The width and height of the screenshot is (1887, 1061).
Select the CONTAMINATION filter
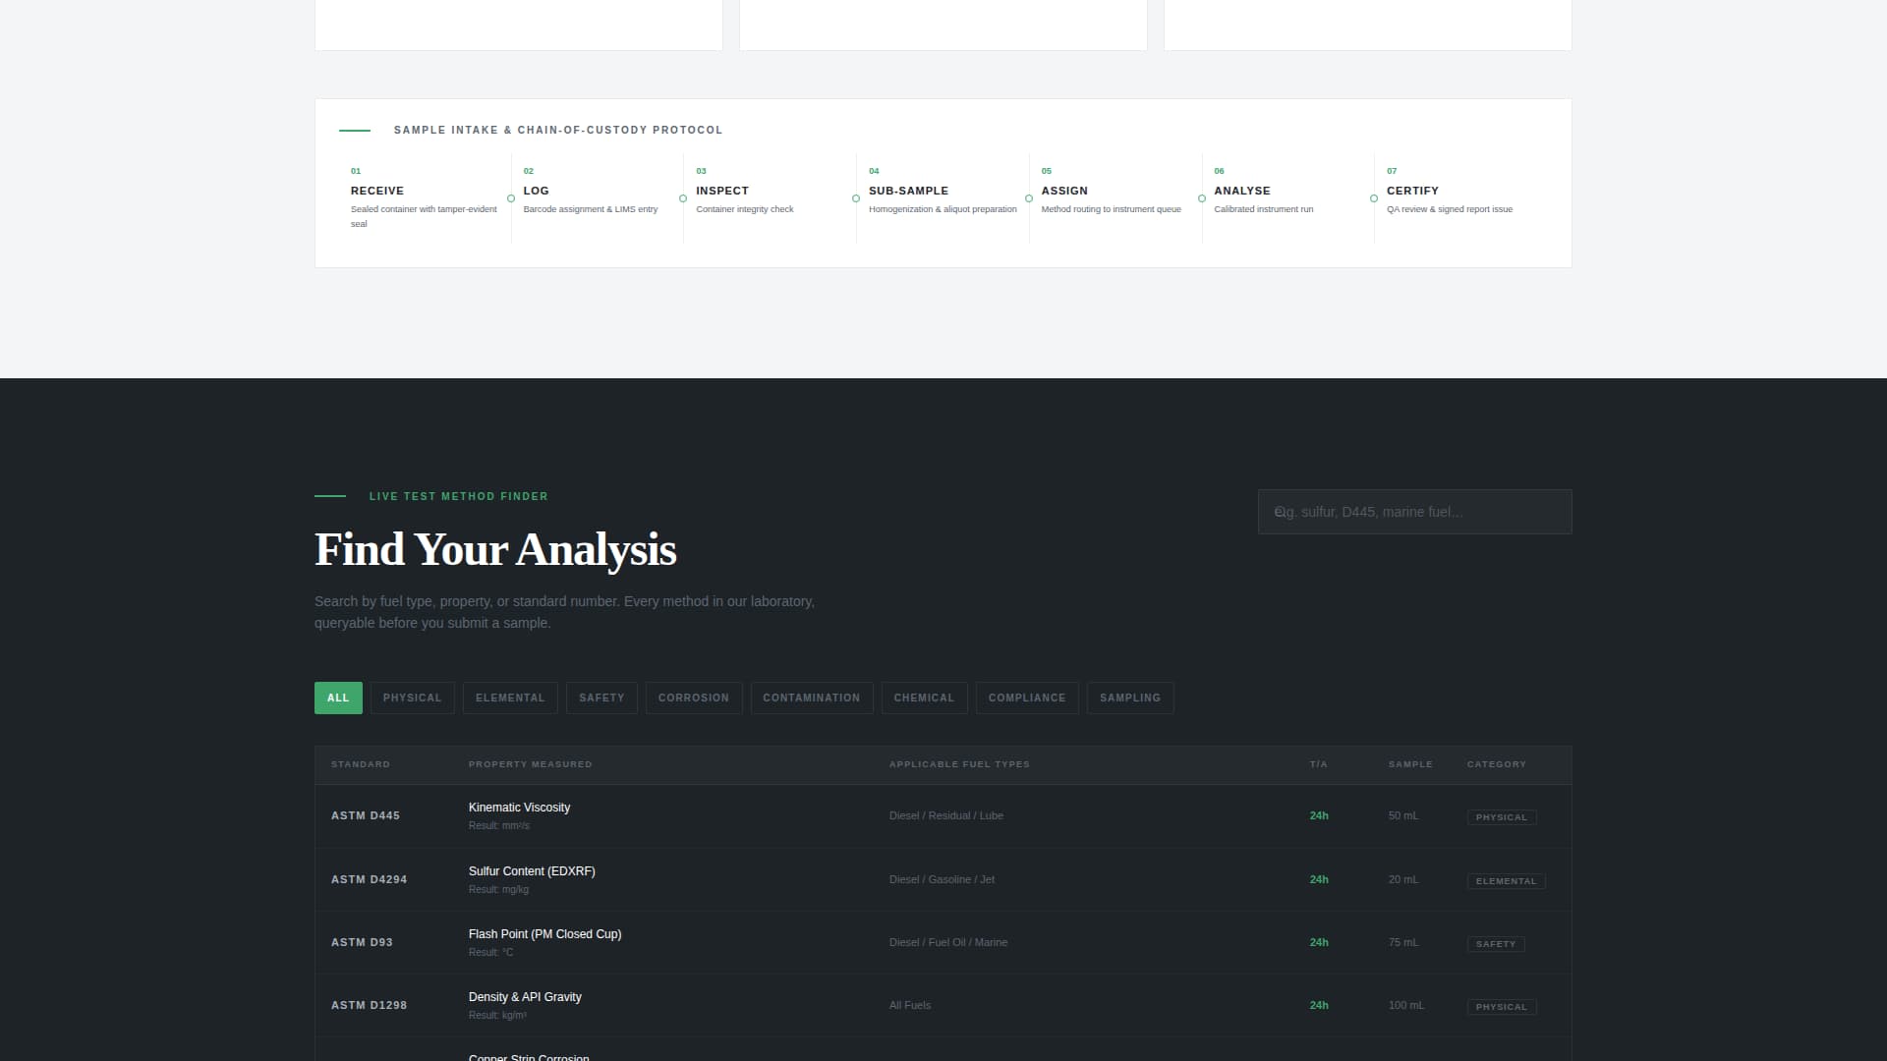(811, 698)
